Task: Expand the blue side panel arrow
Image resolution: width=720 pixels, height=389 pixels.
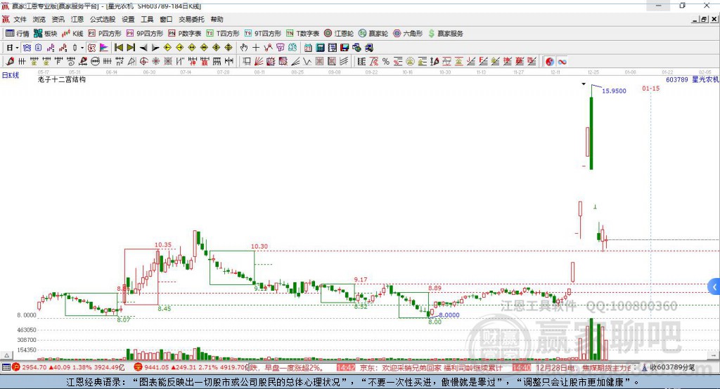Action: pos(714,287)
